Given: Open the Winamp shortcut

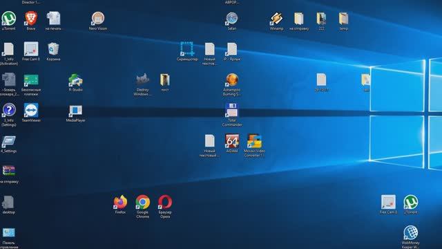Looking at the screenshot, I should point(276,19).
